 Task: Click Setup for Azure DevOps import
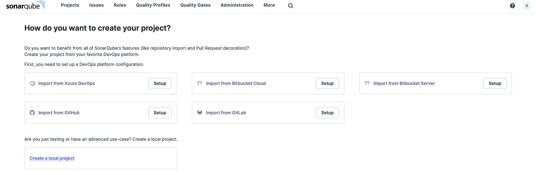coord(160,84)
